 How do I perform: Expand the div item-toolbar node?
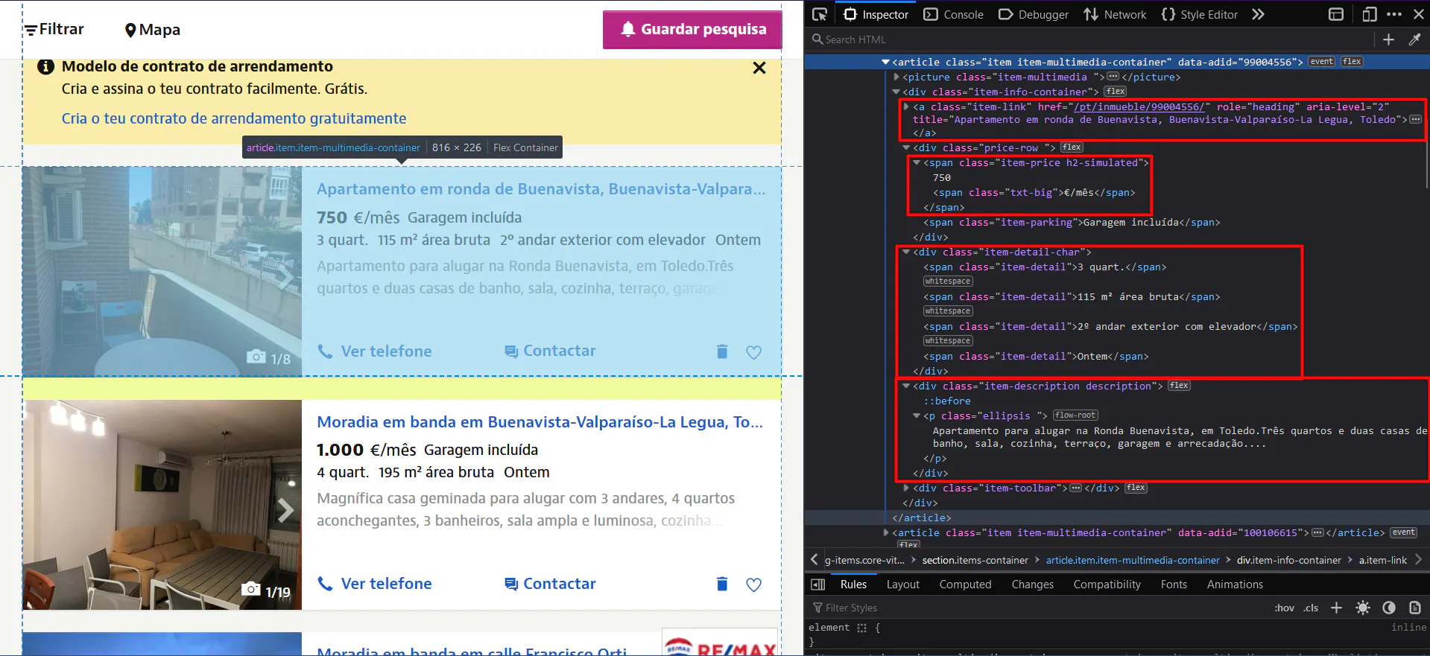906,488
